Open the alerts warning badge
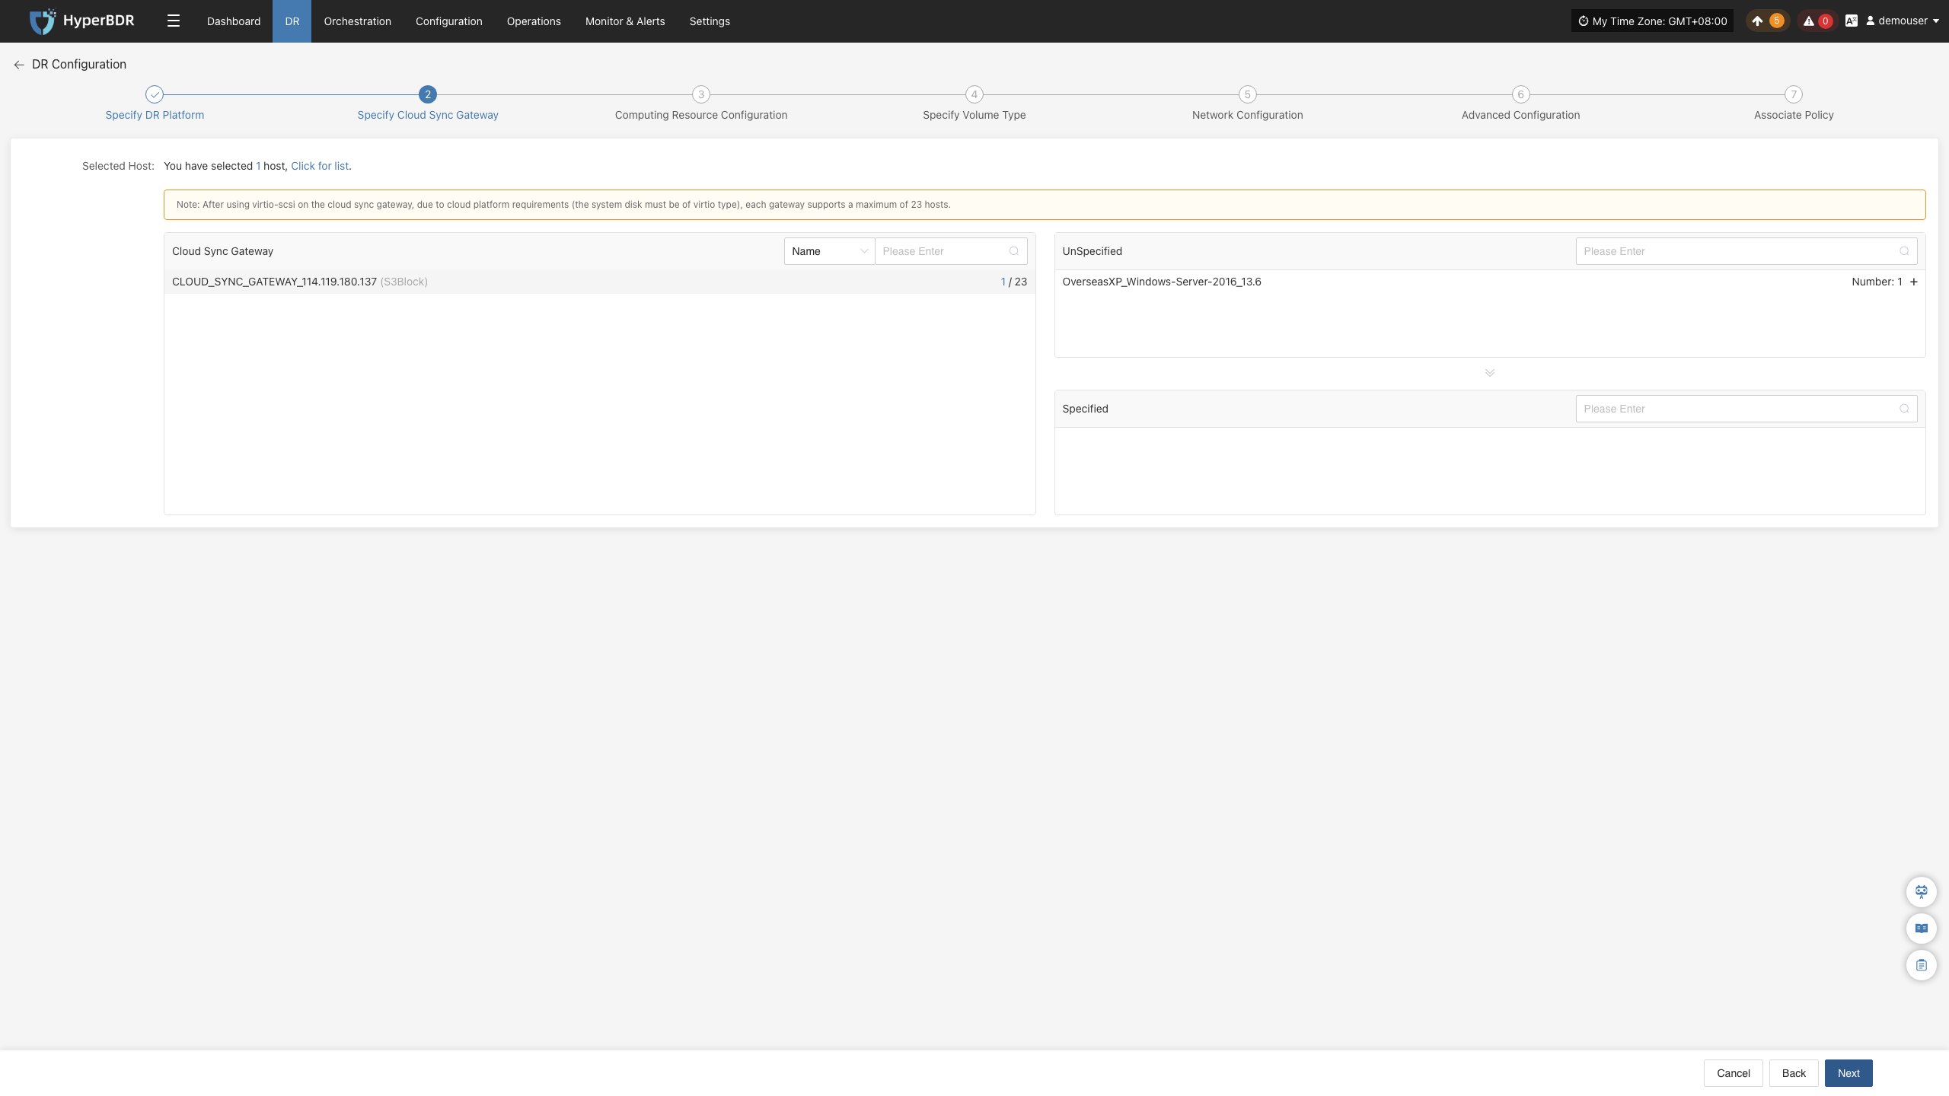1949x1096 pixels. point(1817,21)
